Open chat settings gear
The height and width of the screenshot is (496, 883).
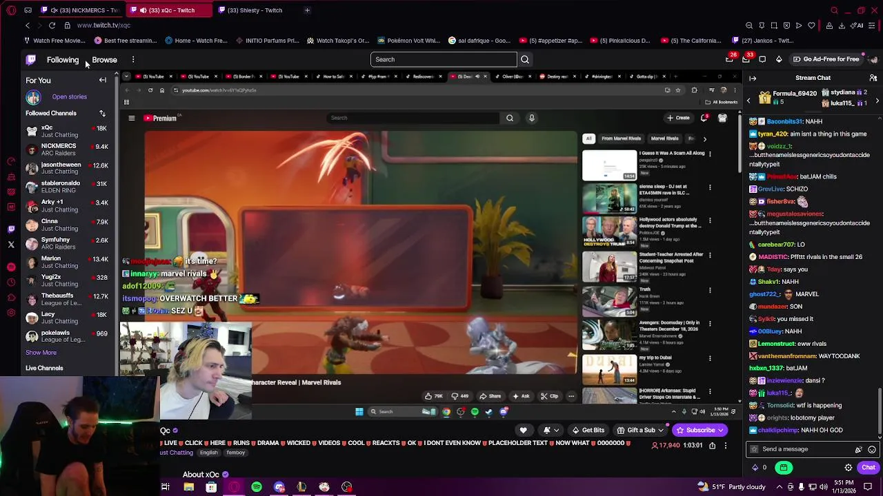[x=849, y=468]
